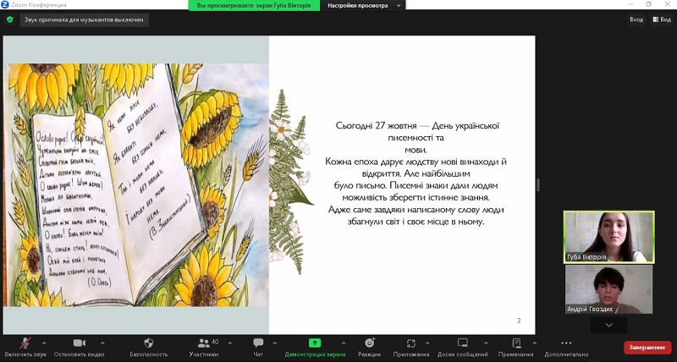Click slide page number 2
The width and height of the screenshot is (677, 362).
click(519, 321)
